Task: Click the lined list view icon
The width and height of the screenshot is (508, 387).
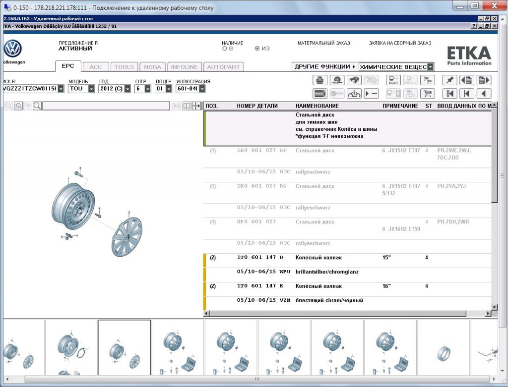Action: point(320,94)
